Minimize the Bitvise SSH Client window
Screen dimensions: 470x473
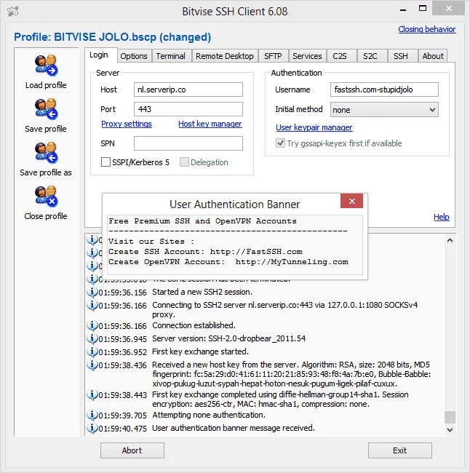(x=403, y=10)
